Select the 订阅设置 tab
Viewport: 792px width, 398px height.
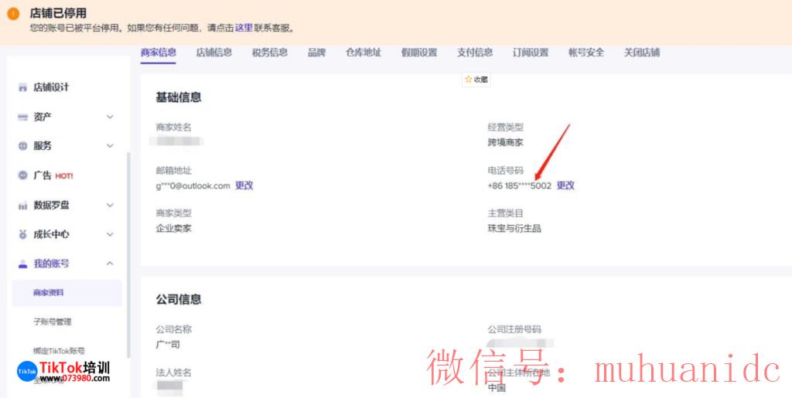pyautogui.click(x=531, y=53)
